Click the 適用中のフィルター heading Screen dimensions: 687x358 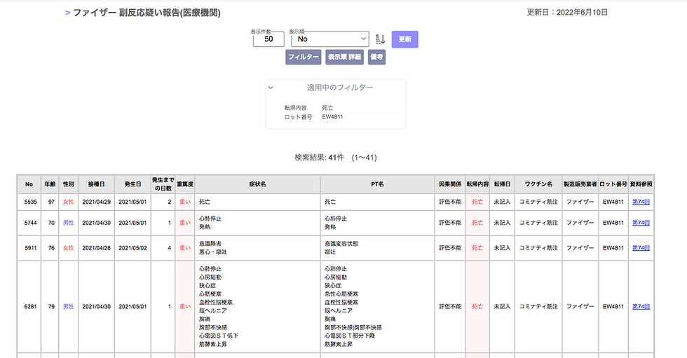click(340, 88)
